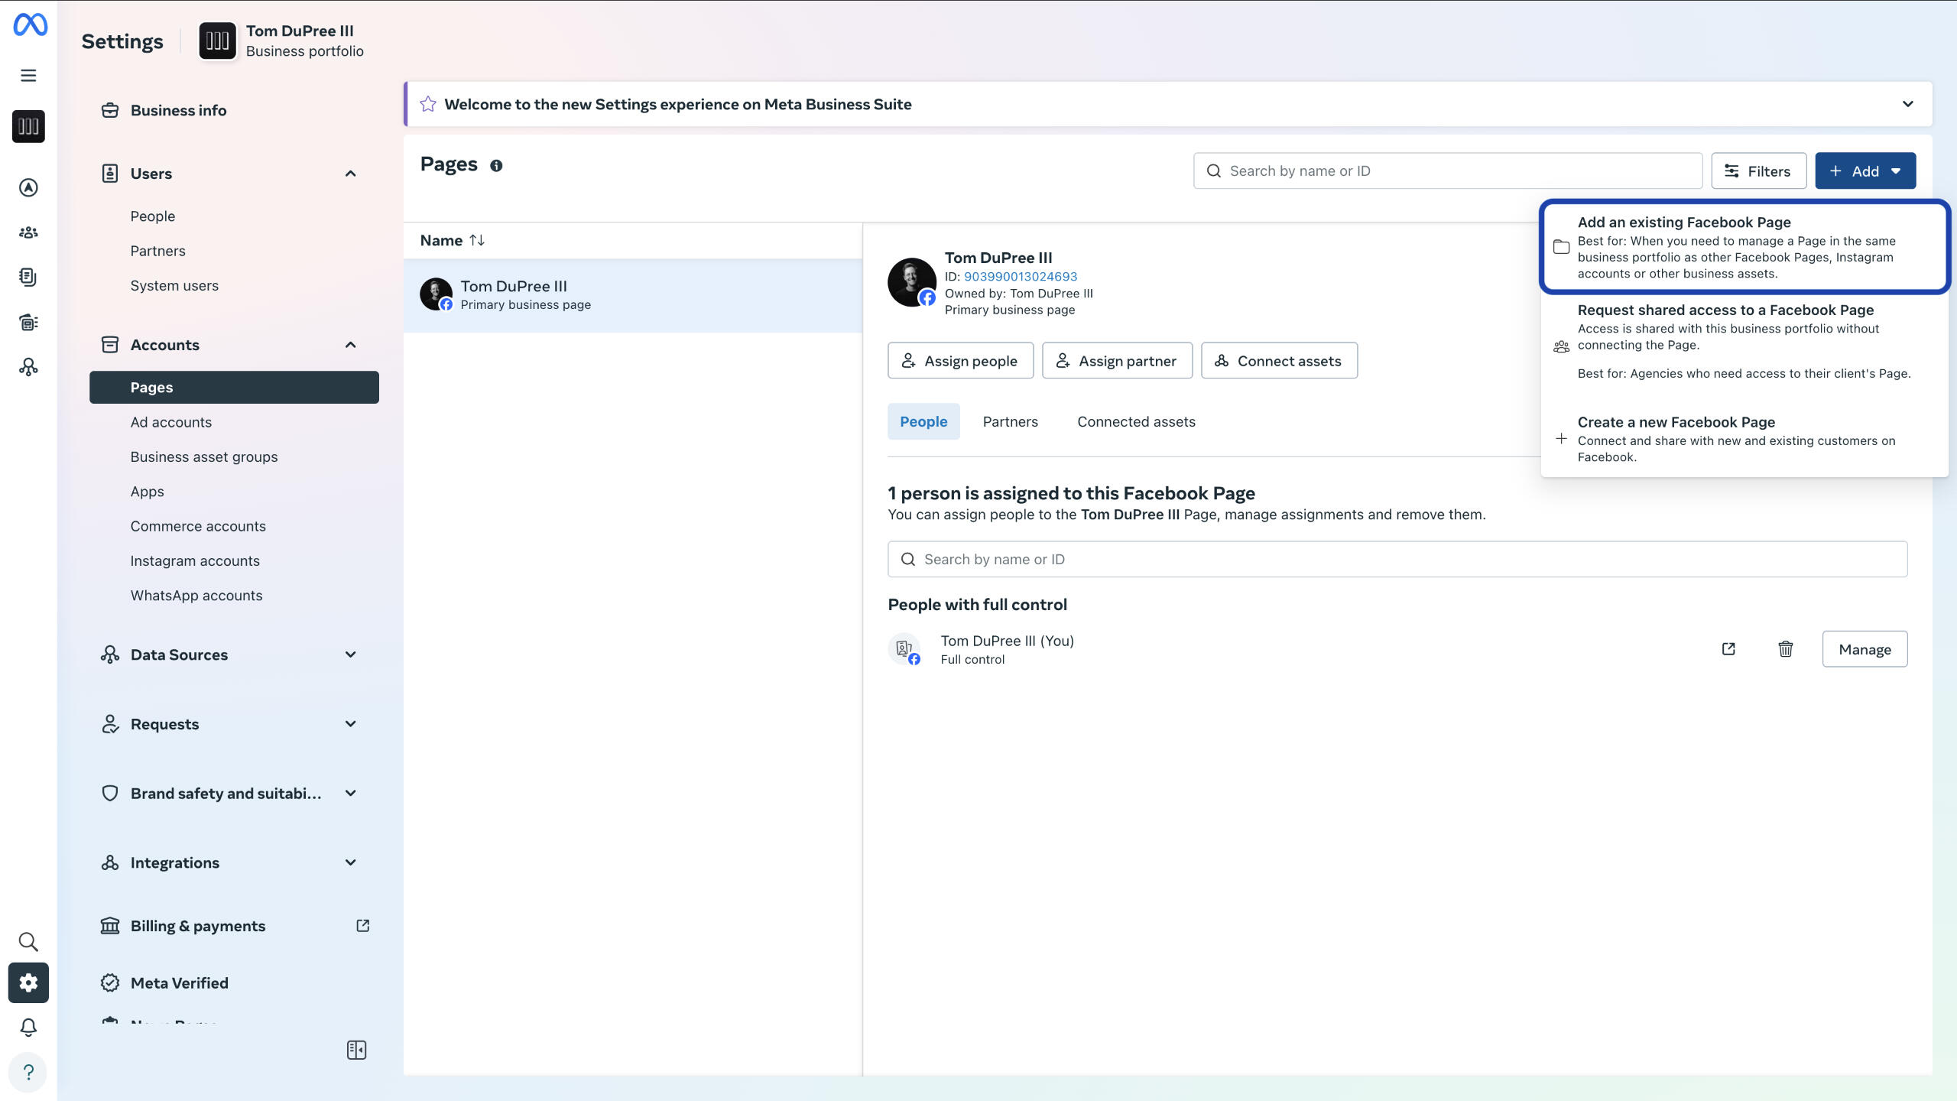1957x1101 pixels.
Task: Toggle Name column sort order
Action: pyautogui.click(x=476, y=241)
